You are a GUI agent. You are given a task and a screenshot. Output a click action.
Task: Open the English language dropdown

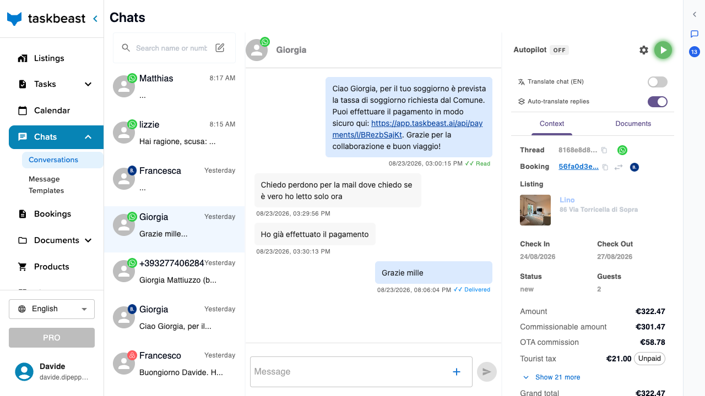pyautogui.click(x=52, y=309)
